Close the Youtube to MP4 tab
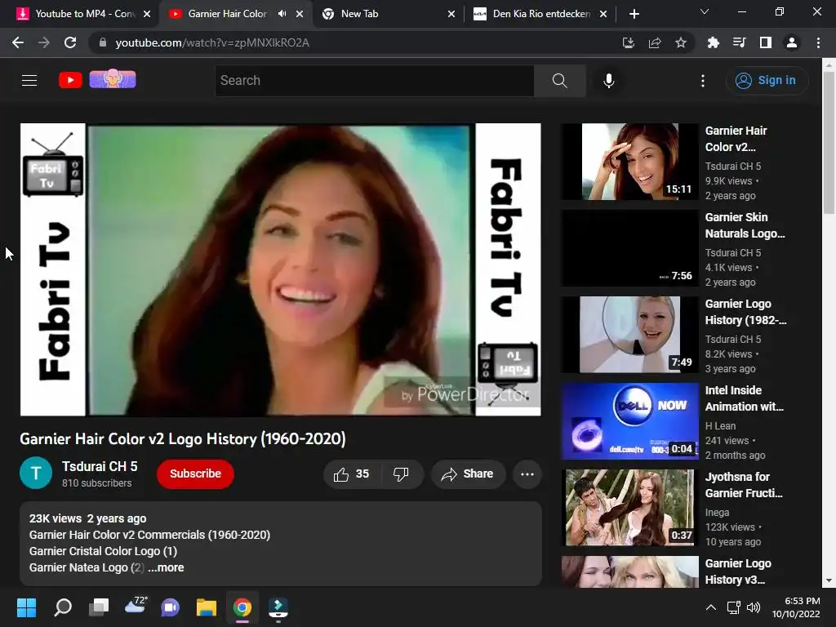Viewport: 836px width, 627px height. [x=147, y=14]
